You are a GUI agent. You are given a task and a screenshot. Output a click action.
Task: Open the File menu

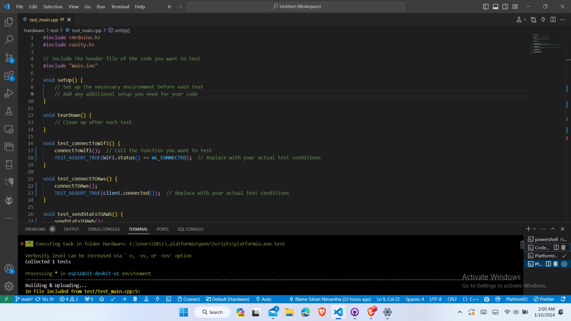20,6
